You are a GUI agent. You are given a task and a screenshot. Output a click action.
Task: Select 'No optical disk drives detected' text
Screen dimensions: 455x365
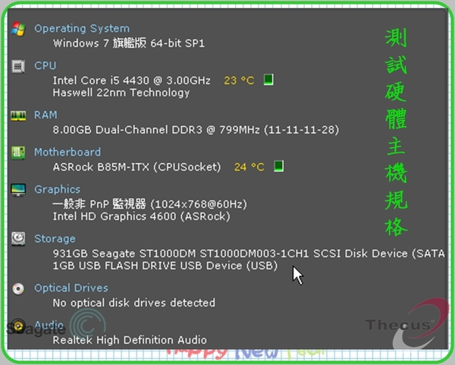pyautogui.click(x=134, y=303)
